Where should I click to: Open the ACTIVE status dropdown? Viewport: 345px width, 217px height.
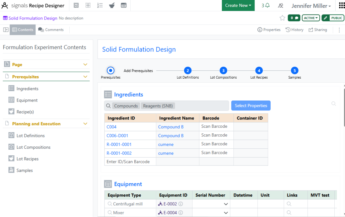311,18
